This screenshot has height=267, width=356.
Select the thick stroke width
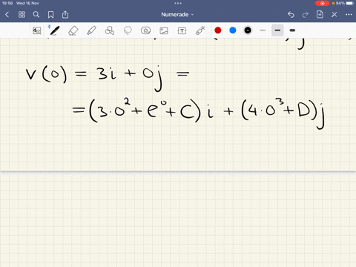pos(292,30)
